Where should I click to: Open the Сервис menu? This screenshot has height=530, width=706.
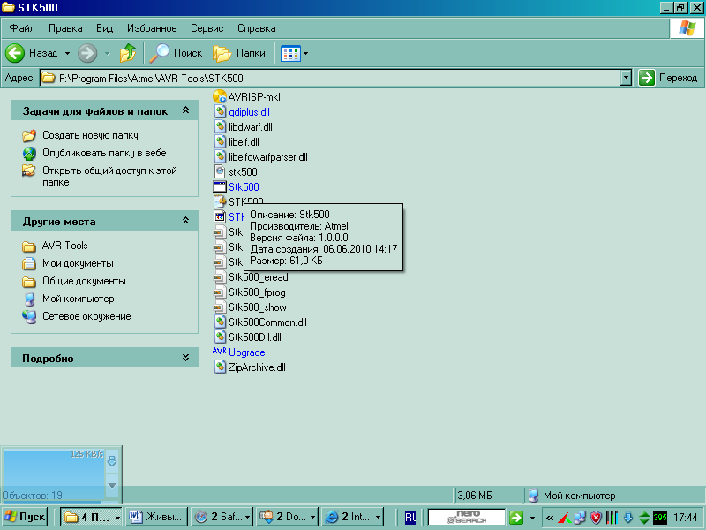tap(207, 28)
